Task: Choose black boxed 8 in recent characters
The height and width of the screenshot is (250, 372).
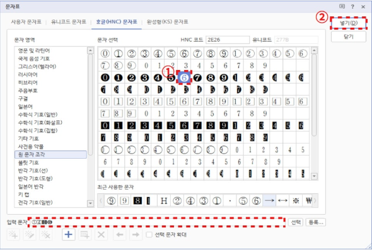Action: [x=137, y=201]
